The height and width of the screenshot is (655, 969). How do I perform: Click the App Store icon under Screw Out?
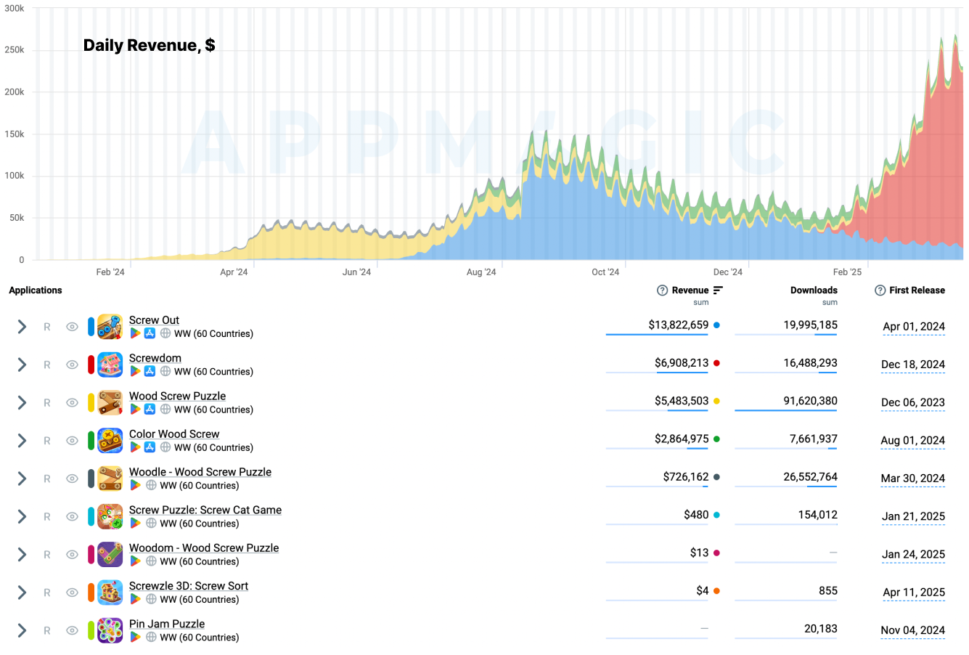click(x=150, y=333)
